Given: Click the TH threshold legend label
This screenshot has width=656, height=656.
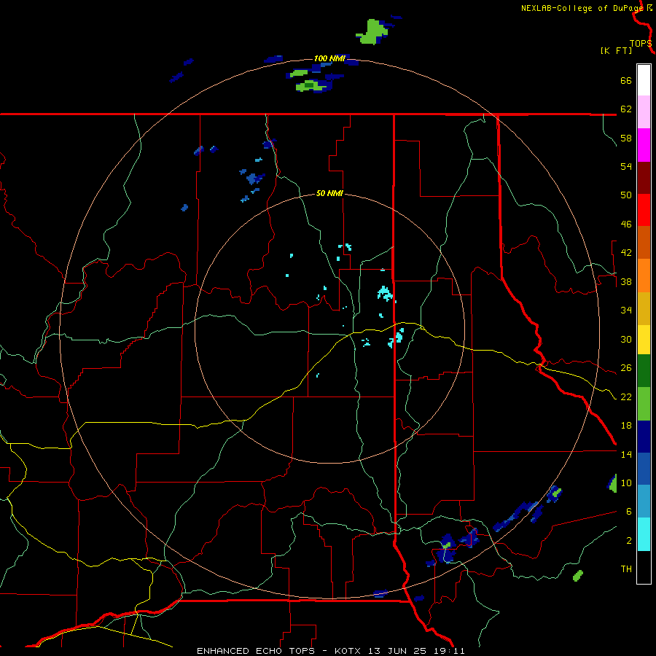Looking at the screenshot, I should pos(626,569).
